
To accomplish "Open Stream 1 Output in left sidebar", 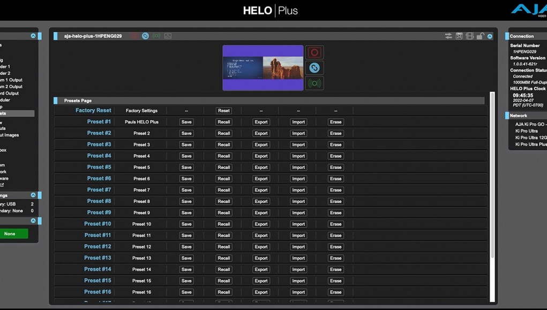I will (11, 80).
